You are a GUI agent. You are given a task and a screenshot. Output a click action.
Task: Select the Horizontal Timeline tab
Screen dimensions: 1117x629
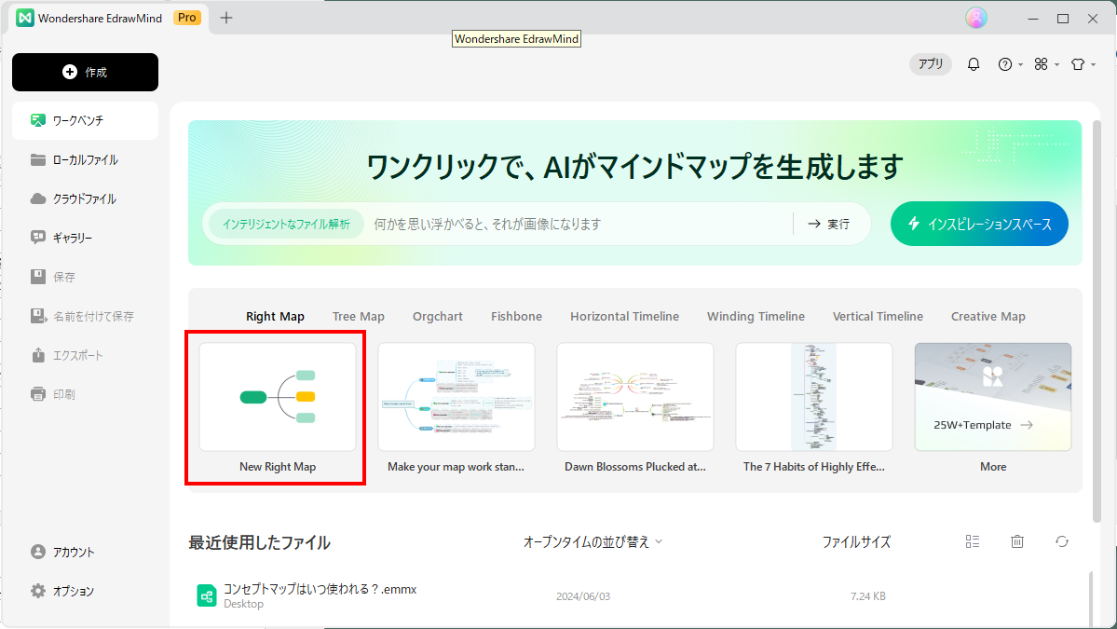pyautogui.click(x=625, y=316)
